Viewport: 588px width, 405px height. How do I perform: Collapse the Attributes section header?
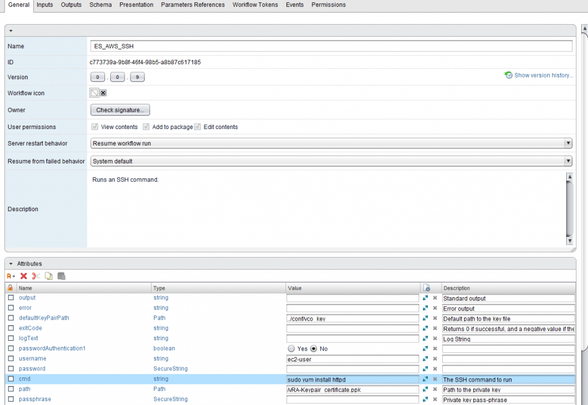(12, 263)
